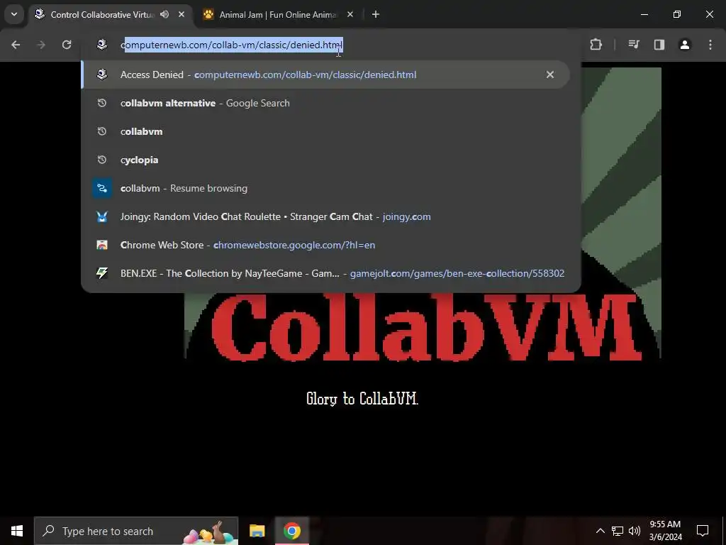Open Chrome three-dot menu
This screenshot has width=726, height=545.
click(x=710, y=45)
